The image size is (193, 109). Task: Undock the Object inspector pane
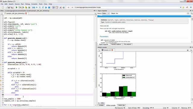click(x=190, y=11)
